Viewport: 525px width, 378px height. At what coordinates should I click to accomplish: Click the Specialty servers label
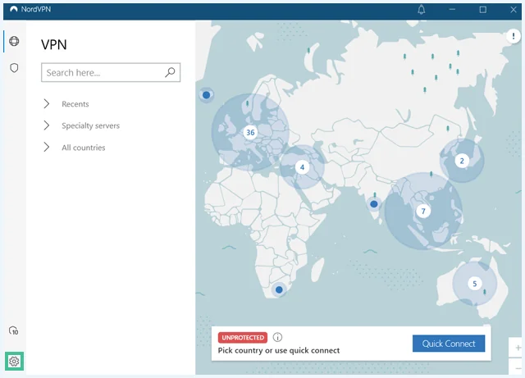pyautogui.click(x=91, y=125)
